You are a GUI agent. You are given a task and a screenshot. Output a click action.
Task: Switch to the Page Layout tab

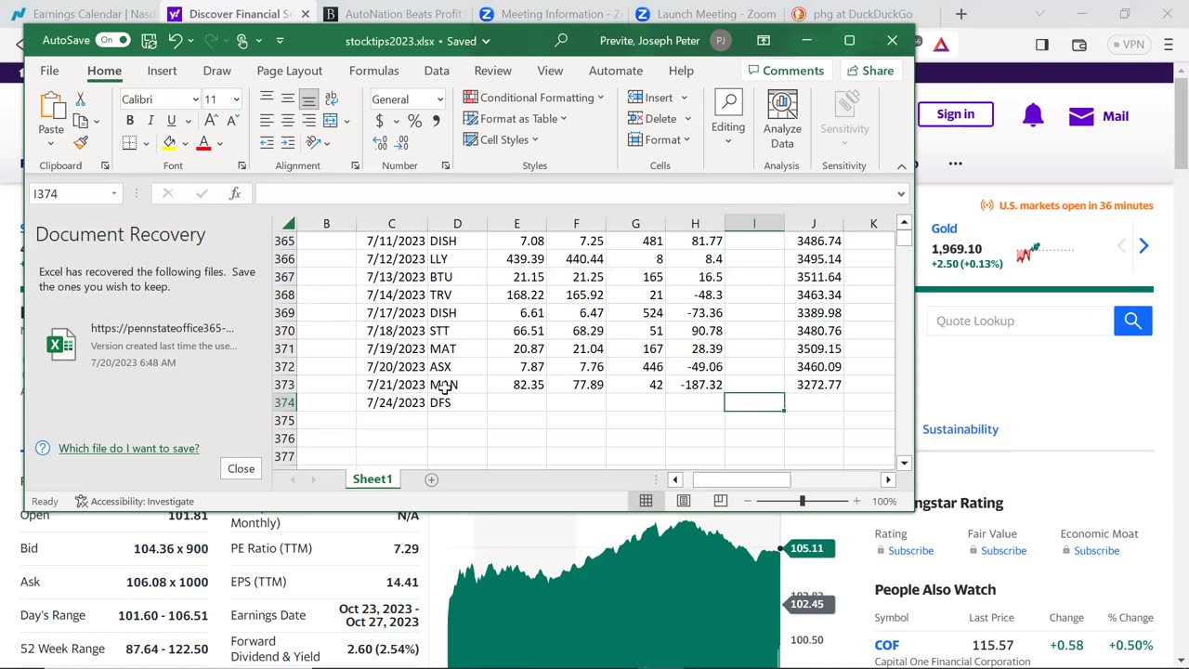(290, 71)
